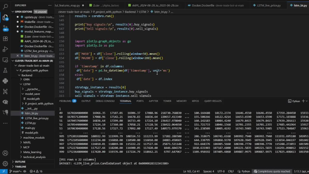Screen dimensions: 309x174
Task: Open Explorer views and more actions ellipsis
Action: pyautogui.click(x=50, y=5)
